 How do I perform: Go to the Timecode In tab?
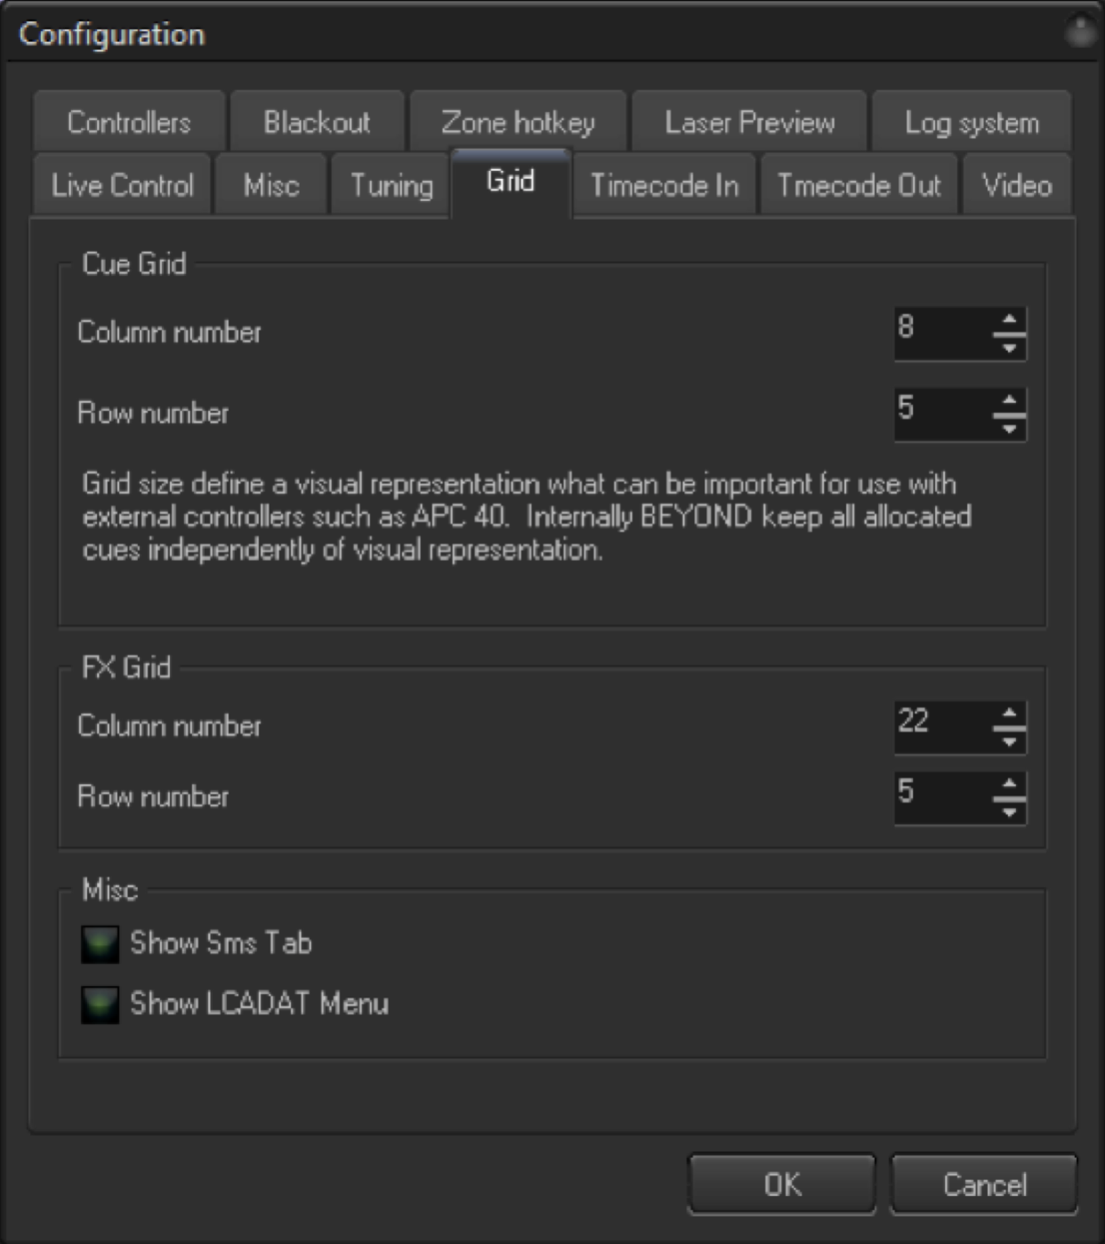tap(665, 185)
